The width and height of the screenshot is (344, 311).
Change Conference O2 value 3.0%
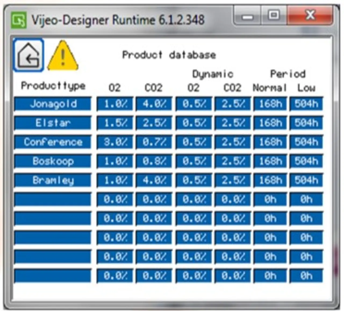115,142
